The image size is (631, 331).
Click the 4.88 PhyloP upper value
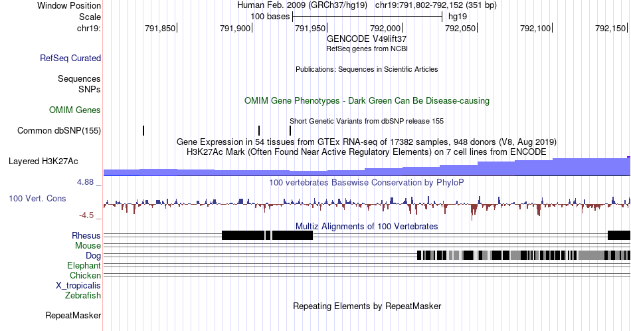[x=85, y=182]
